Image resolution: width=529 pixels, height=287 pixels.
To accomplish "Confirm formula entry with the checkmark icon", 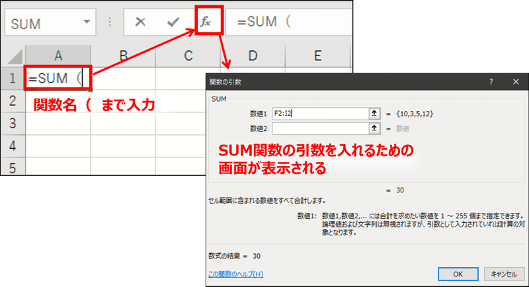I will tap(173, 22).
